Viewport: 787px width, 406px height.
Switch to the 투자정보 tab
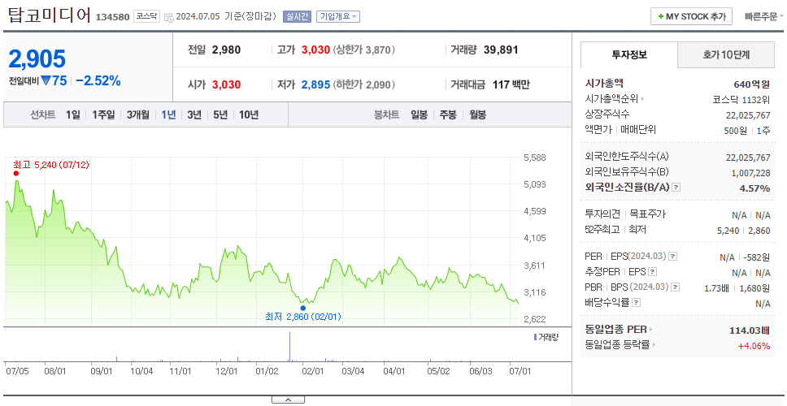tap(629, 54)
